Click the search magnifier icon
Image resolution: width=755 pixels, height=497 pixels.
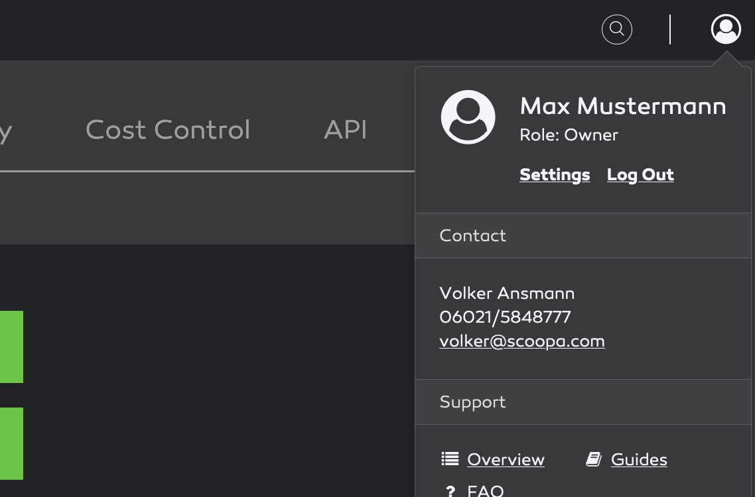click(617, 29)
